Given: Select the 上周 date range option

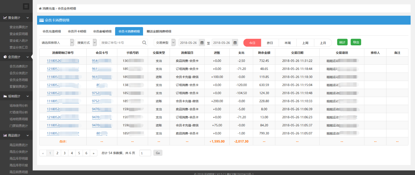Looking at the screenshot, I should click(x=305, y=43).
